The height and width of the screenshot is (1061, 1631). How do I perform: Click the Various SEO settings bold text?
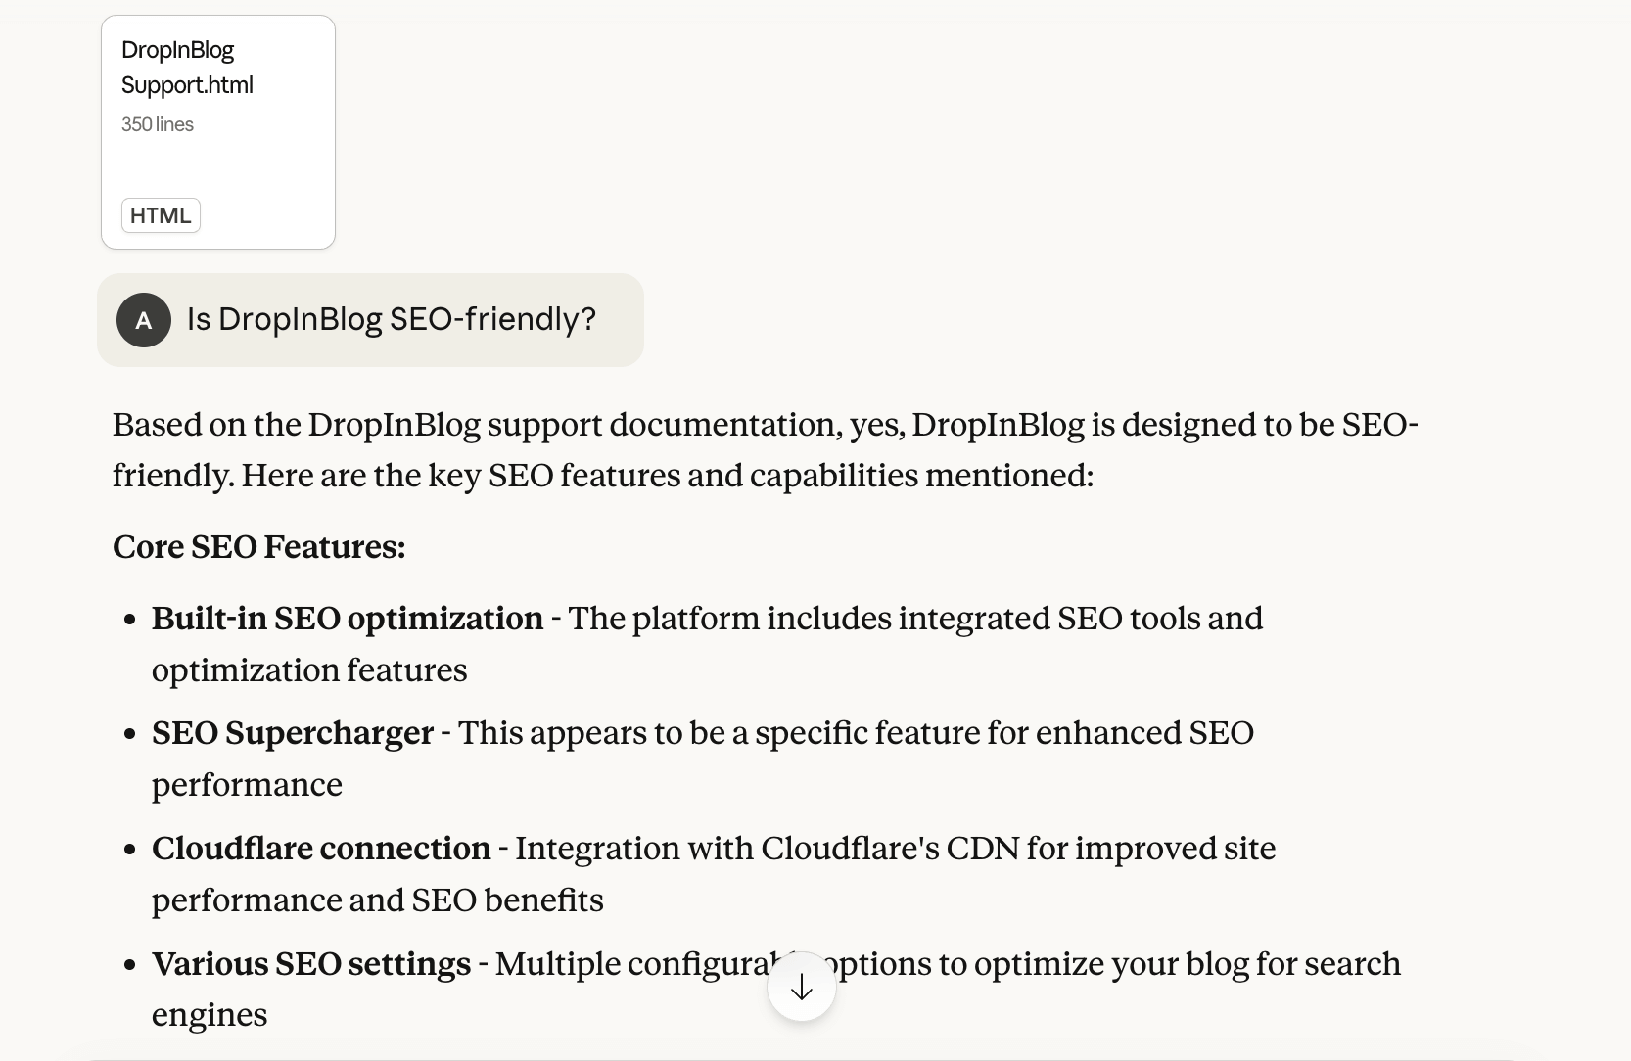310,964
